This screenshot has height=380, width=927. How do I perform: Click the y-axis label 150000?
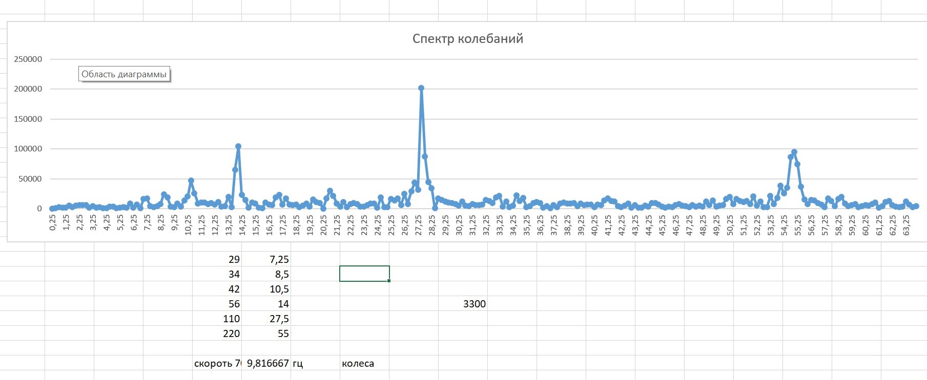28,119
